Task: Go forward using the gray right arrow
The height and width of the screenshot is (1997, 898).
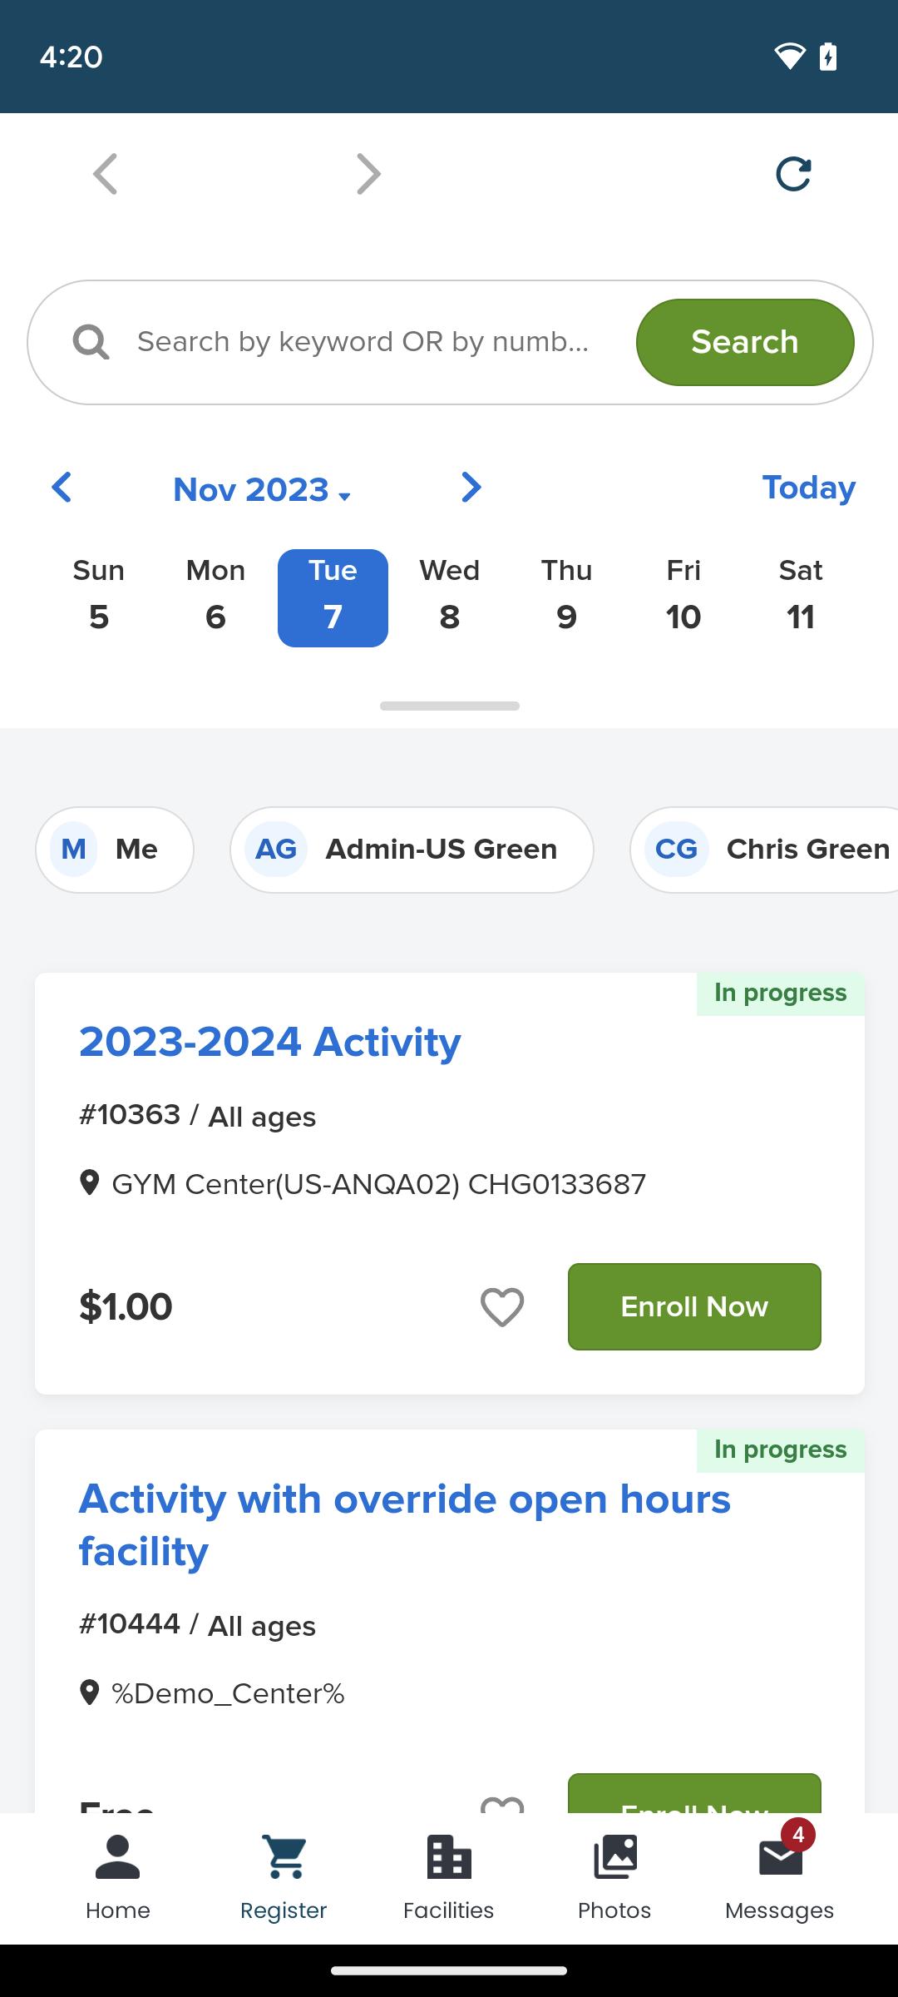Action: tap(368, 174)
